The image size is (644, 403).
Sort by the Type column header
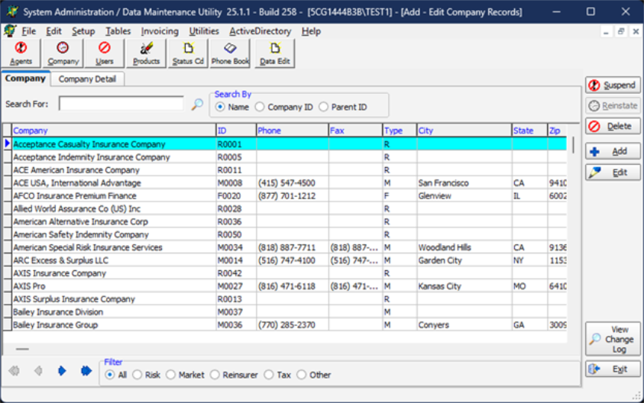(400, 131)
